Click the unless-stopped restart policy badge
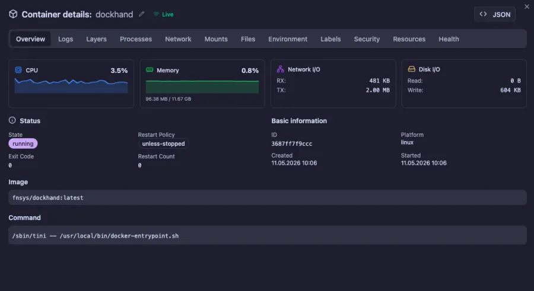534x291 pixels. point(164,143)
